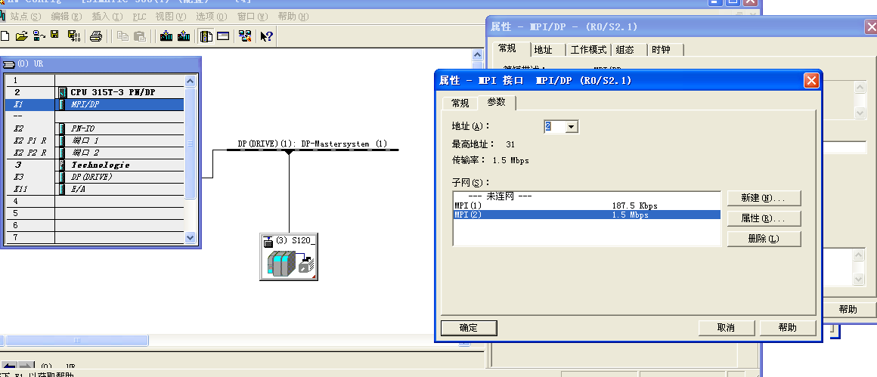Click the small window icon right of Catalog

pos(223,36)
